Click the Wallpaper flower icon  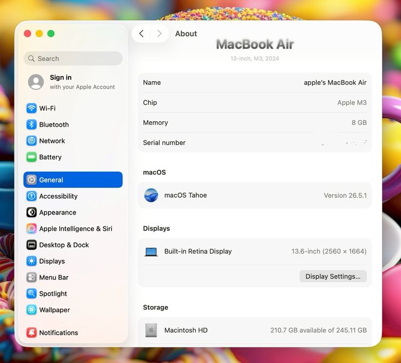point(32,310)
